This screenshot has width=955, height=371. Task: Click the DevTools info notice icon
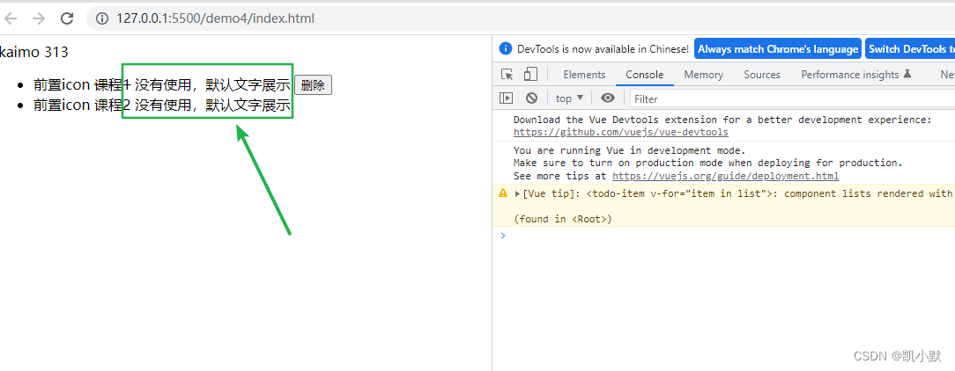pos(505,48)
